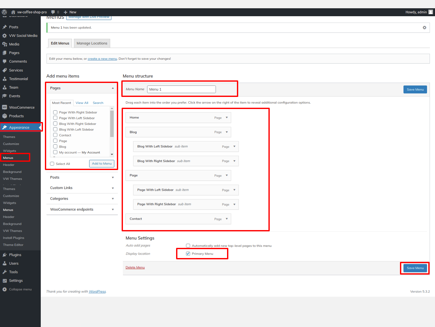The height and width of the screenshot is (327, 435).
Task: Click the Collapse menu arrow icon
Action: [x=4, y=290]
